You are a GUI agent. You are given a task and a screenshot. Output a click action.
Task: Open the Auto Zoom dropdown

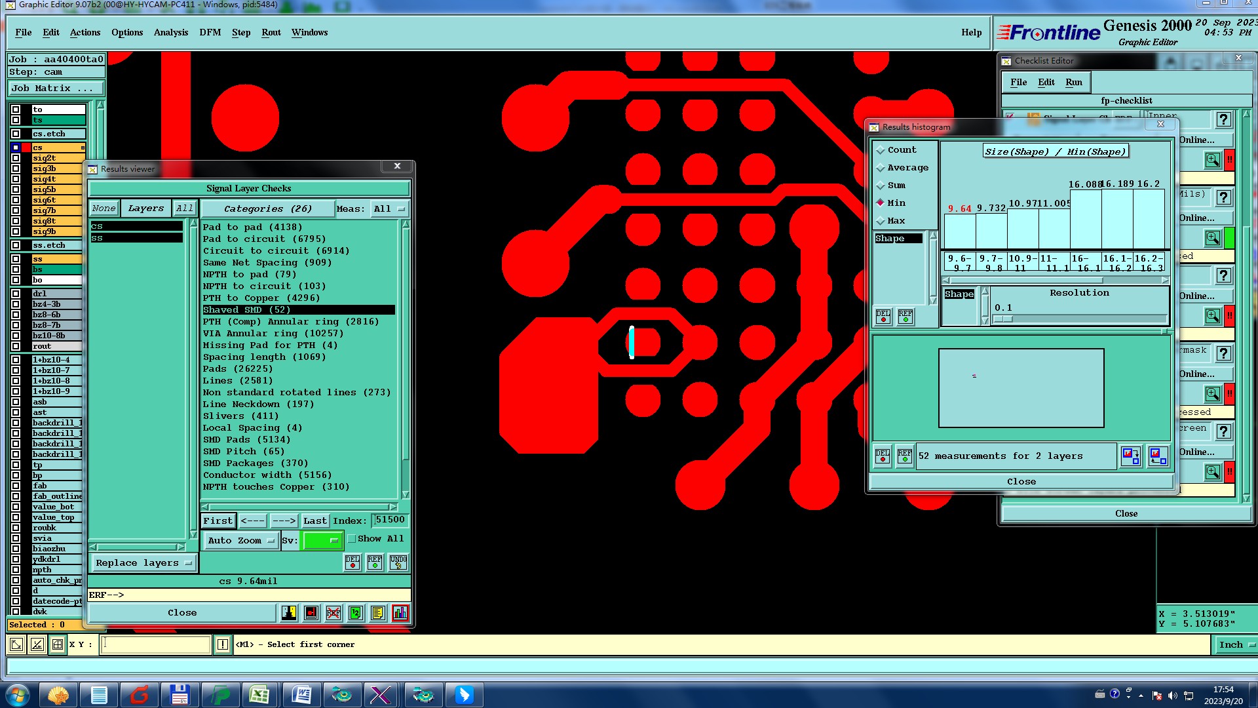point(240,541)
